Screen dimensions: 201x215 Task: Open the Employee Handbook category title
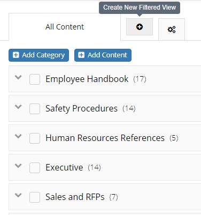point(87,79)
